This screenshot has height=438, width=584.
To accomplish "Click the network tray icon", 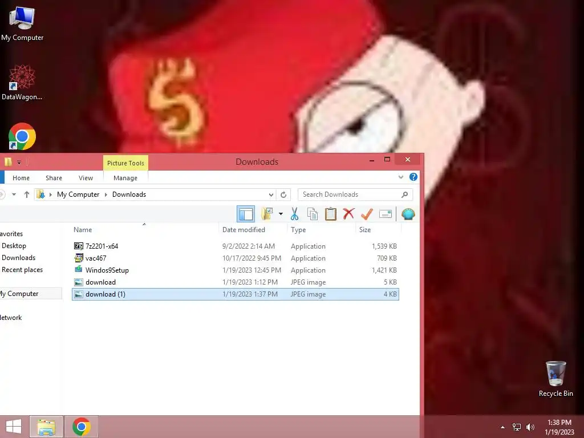I will (x=517, y=427).
